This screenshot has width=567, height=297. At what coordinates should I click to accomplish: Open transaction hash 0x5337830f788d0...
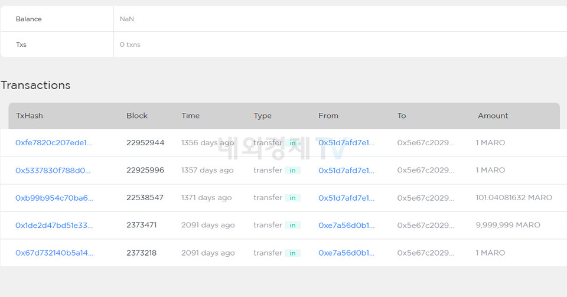[53, 170]
